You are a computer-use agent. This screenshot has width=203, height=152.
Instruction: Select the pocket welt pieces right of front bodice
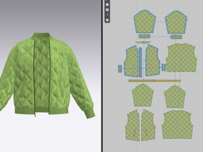pyautogui.click(x=164, y=68)
